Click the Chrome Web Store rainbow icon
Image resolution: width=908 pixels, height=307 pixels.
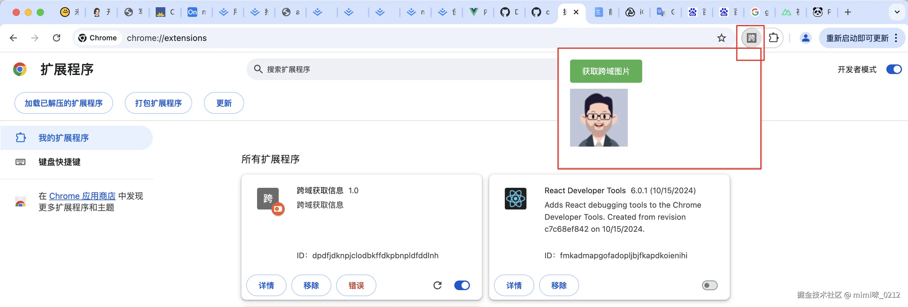click(20, 202)
